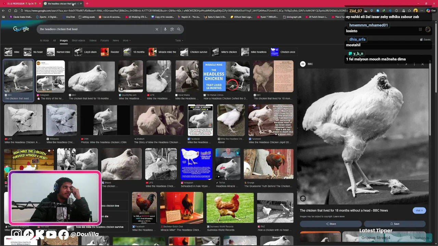Filter images by Chicken survive chip
This screenshot has width=438, height=246.
(x=194, y=52)
